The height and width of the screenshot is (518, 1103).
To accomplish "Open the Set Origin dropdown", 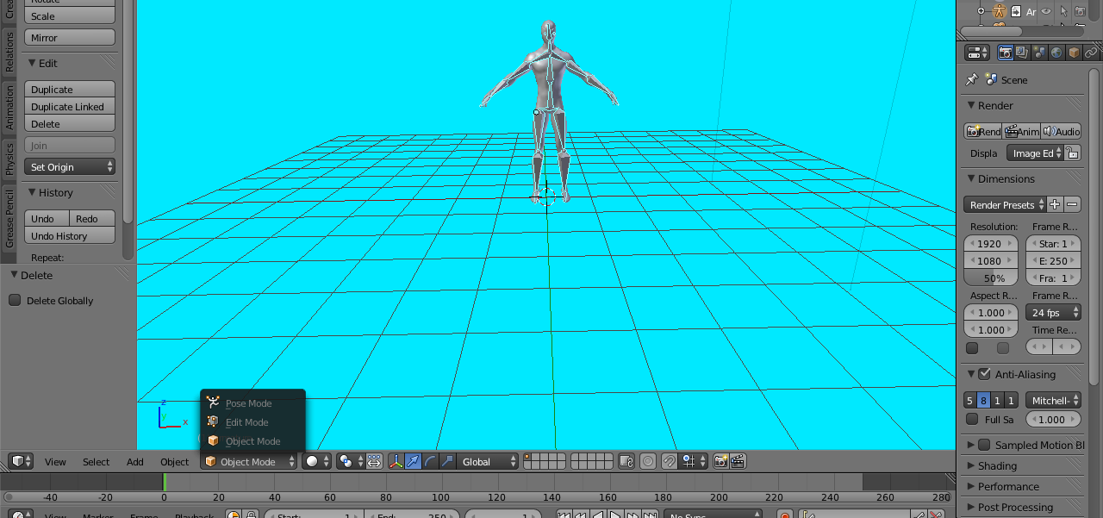I will [70, 167].
